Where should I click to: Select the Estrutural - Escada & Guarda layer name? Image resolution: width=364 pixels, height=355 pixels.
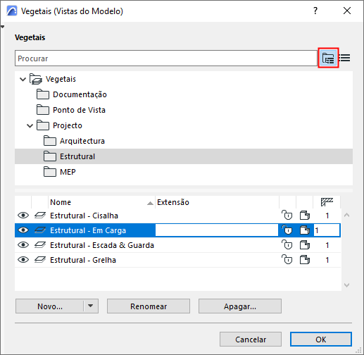(x=102, y=245)
